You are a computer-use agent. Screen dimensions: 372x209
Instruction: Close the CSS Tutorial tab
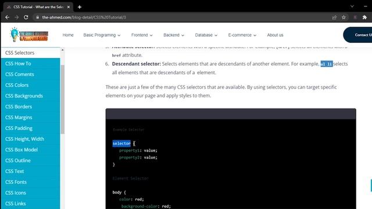pos(69,7)
